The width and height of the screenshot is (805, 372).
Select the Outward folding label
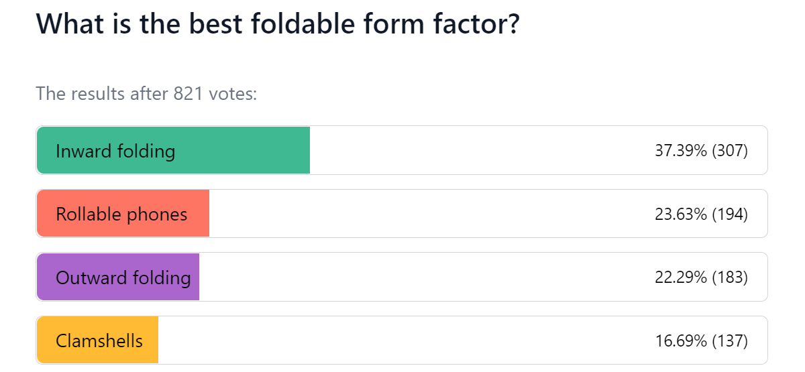(123, 277)
